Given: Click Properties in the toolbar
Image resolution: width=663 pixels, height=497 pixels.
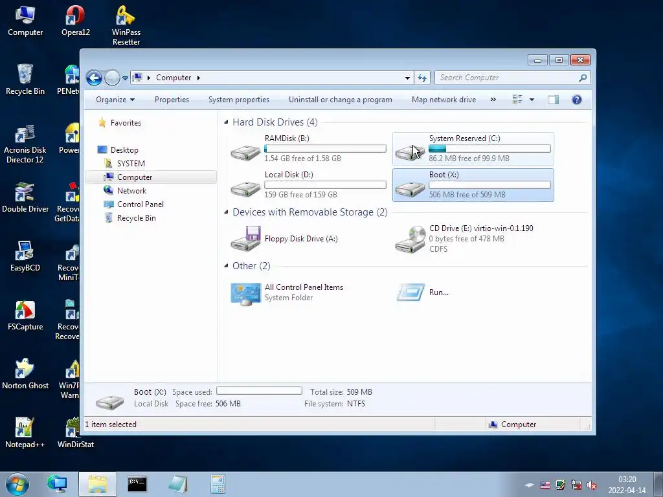Looking at the screenshot, I should (172, 100).
